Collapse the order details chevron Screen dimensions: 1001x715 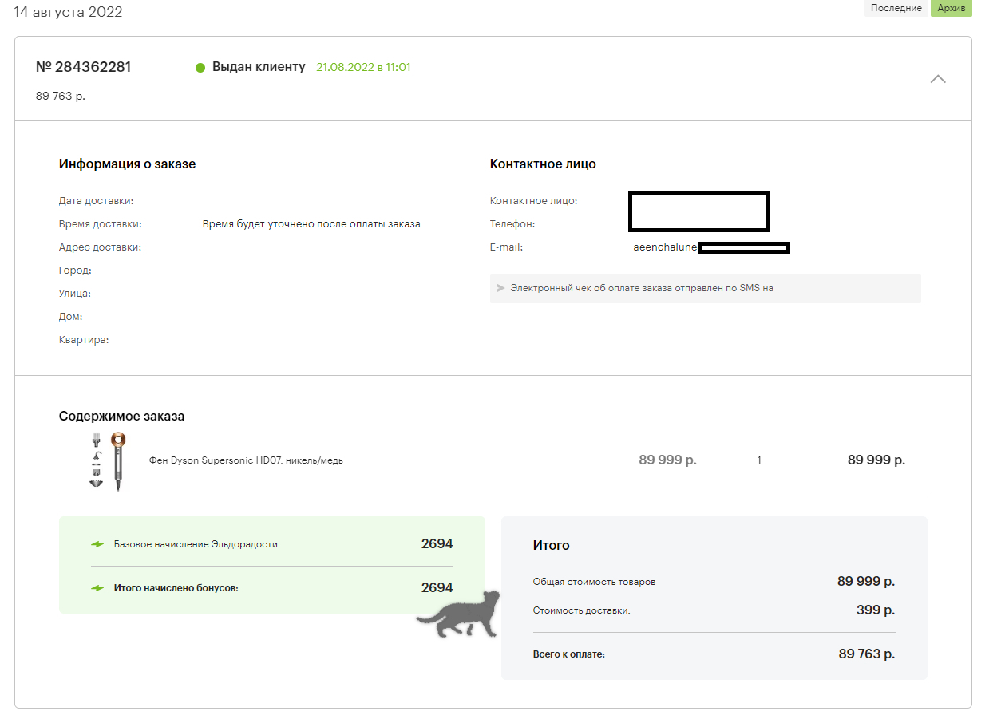938,79
